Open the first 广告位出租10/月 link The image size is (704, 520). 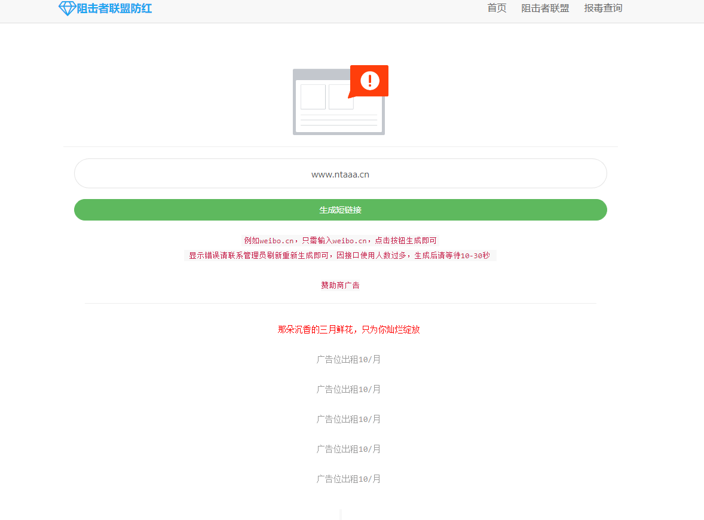click(x=348, y=359)
